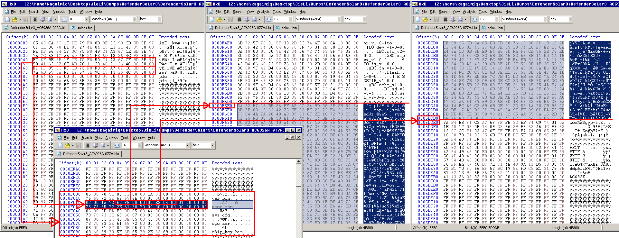This screenshot has width=619, height=238.
Task: Click offset row 0000F5E0 in middle window
Action: 222,105
